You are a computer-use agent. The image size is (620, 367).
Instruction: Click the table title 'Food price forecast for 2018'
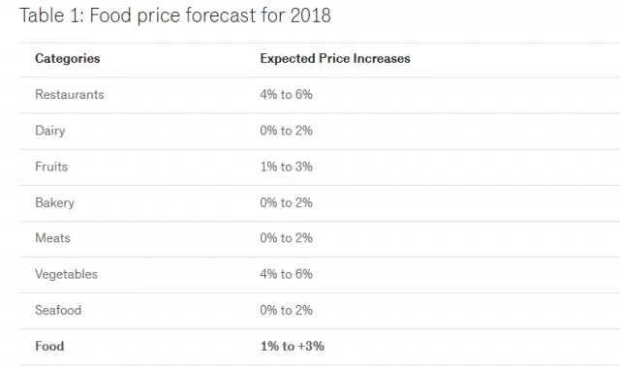click(x=210, y=15)
